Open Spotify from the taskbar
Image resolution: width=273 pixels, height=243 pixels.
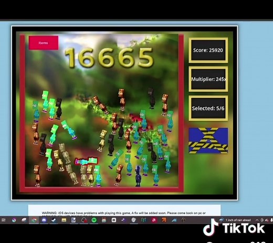point(94,220)
